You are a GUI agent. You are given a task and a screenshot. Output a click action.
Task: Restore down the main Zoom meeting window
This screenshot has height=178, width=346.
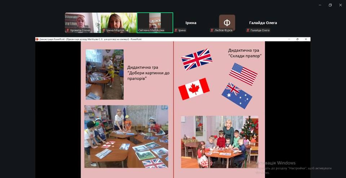click(x=330, y=5)
